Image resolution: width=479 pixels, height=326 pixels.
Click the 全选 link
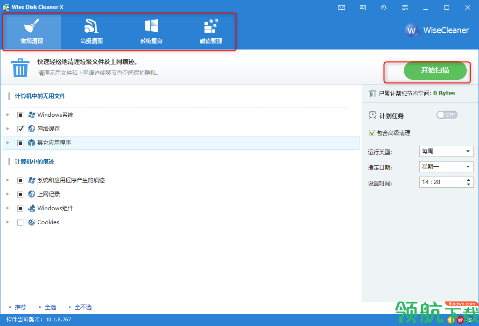tap(50, 307)
